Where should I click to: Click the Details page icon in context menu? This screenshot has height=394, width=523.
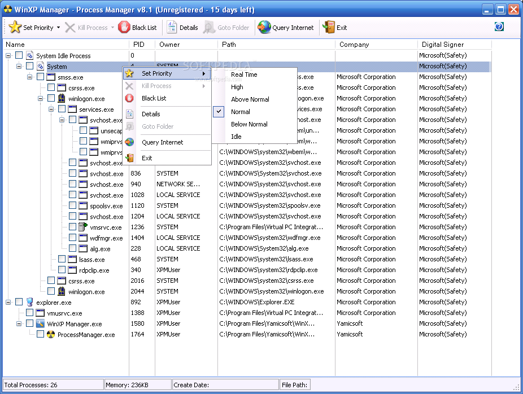pos(130,114)
